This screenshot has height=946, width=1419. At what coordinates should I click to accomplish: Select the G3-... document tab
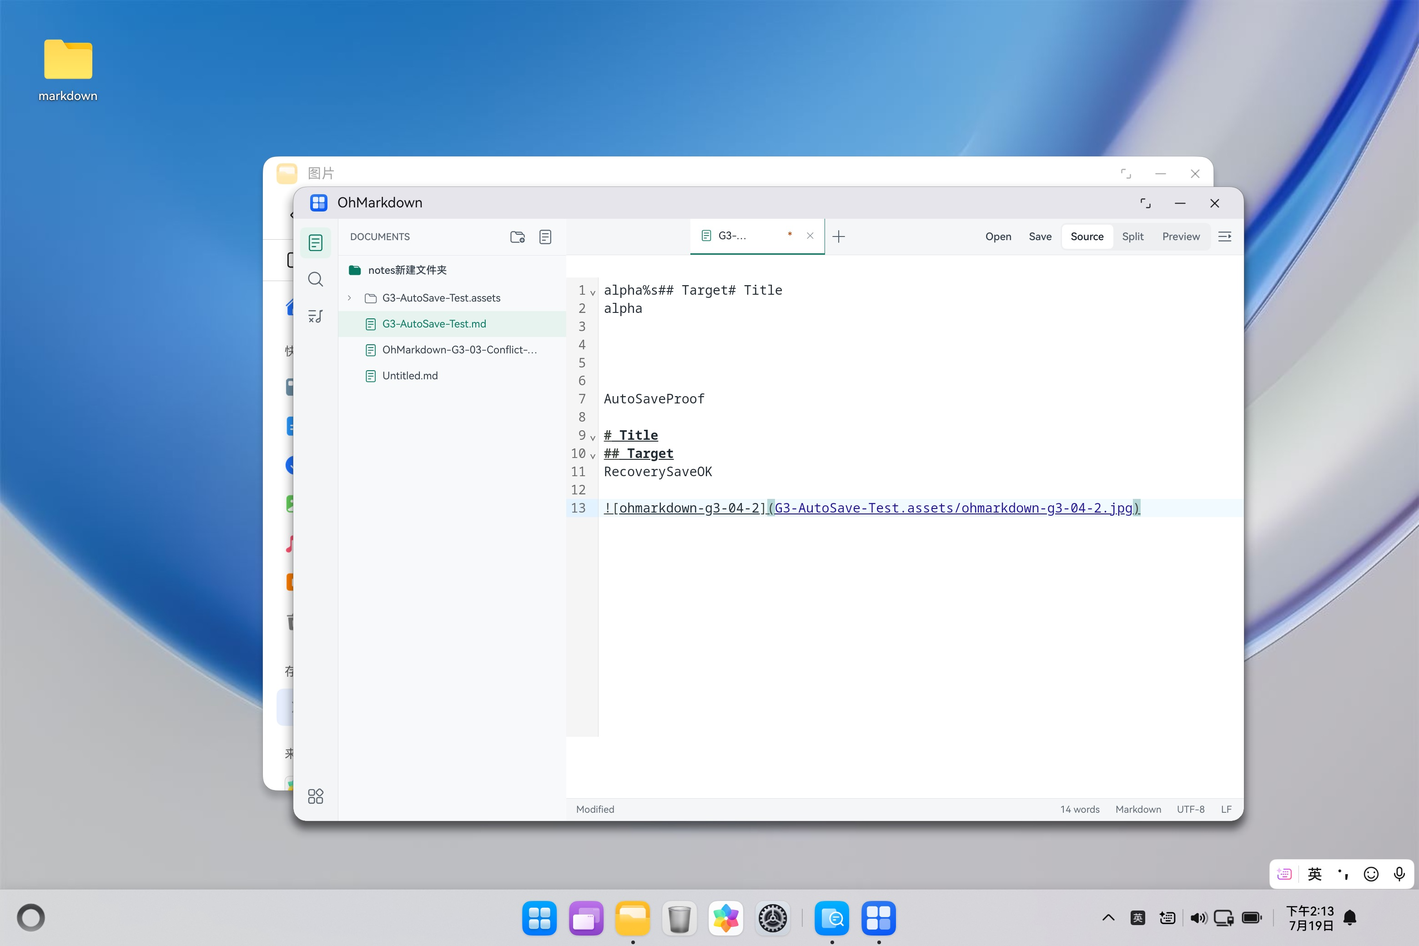pos(757,236)
